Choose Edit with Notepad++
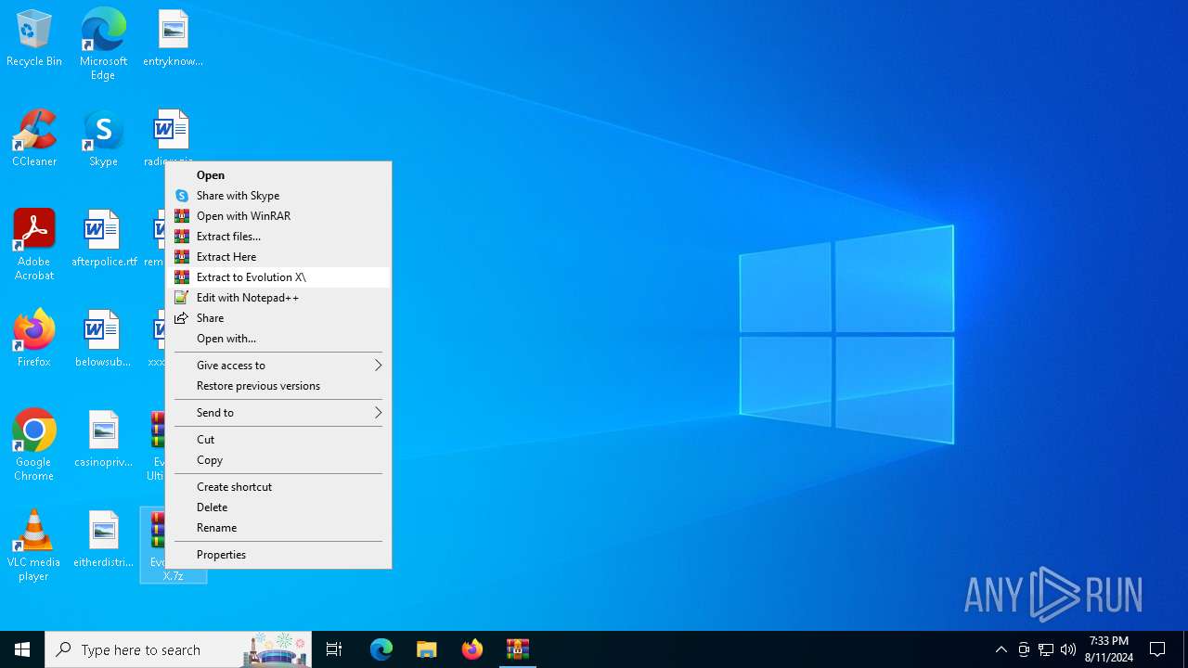 pos(278,298)
